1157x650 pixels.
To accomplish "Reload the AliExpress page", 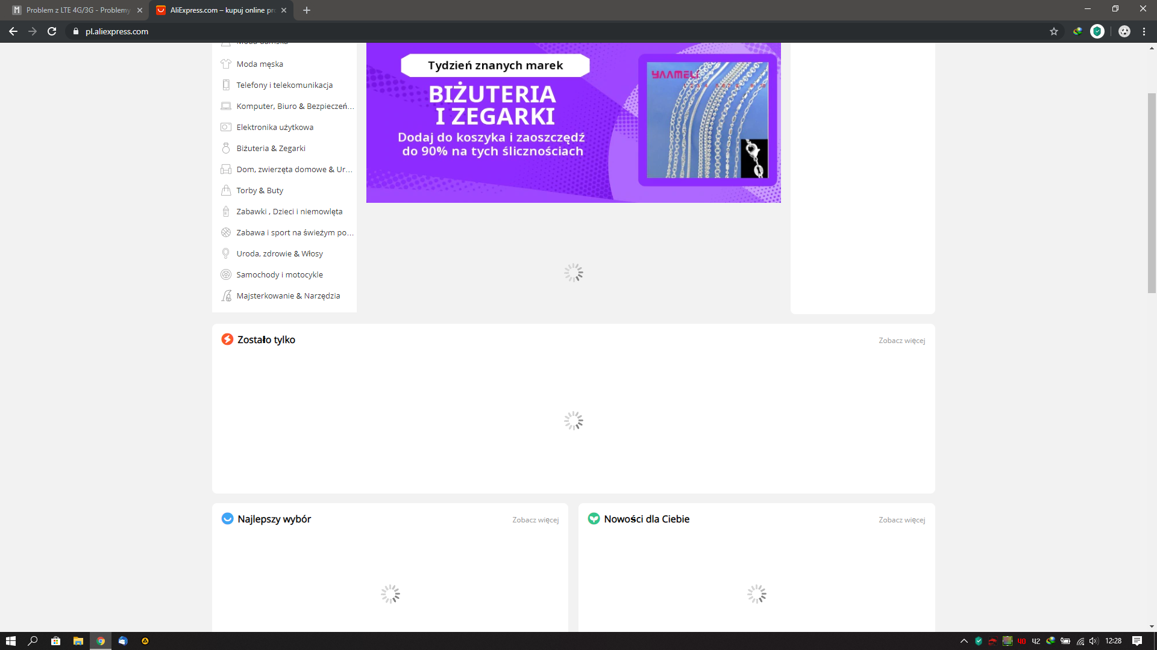I will (52, 31).
